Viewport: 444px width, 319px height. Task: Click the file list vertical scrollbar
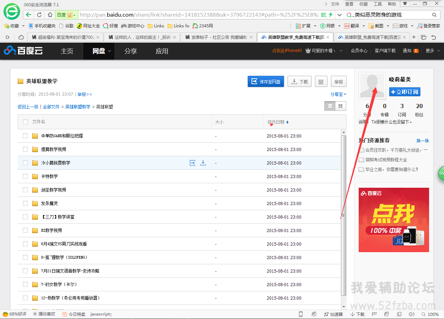(344, 215)
